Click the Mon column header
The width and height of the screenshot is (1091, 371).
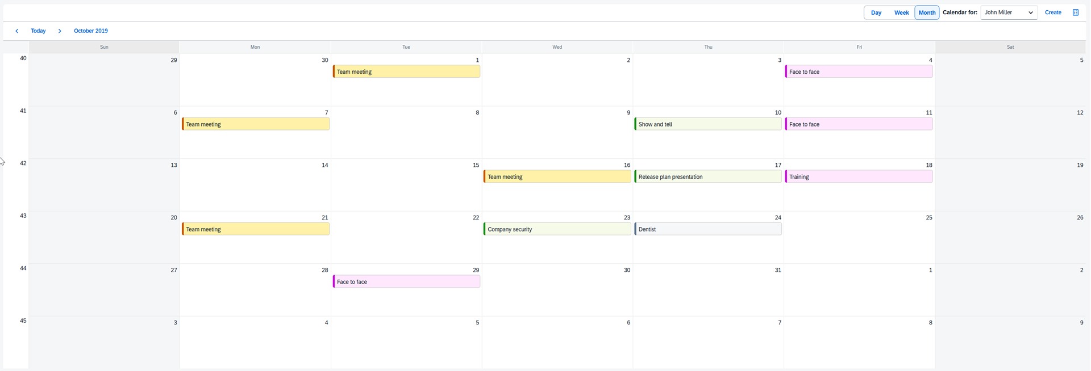click(255, 47)
